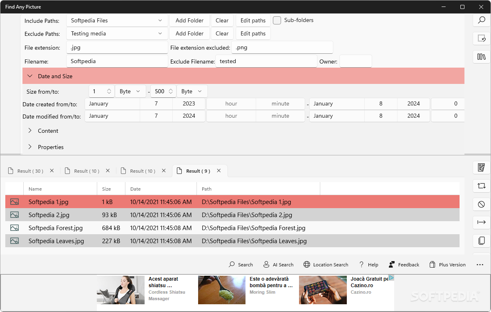This screenshot has height=312, width=491.
Task: Close the second Result ( 10 ) tab
Action: point(164,171)
